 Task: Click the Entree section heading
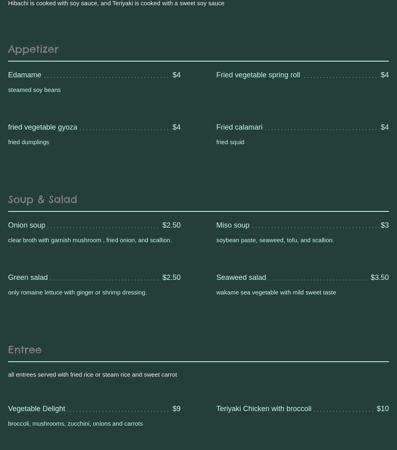pyautogui.click(x=25, y=350)
